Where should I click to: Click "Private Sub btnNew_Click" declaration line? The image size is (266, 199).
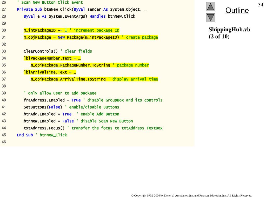click(x=82, y=9)
